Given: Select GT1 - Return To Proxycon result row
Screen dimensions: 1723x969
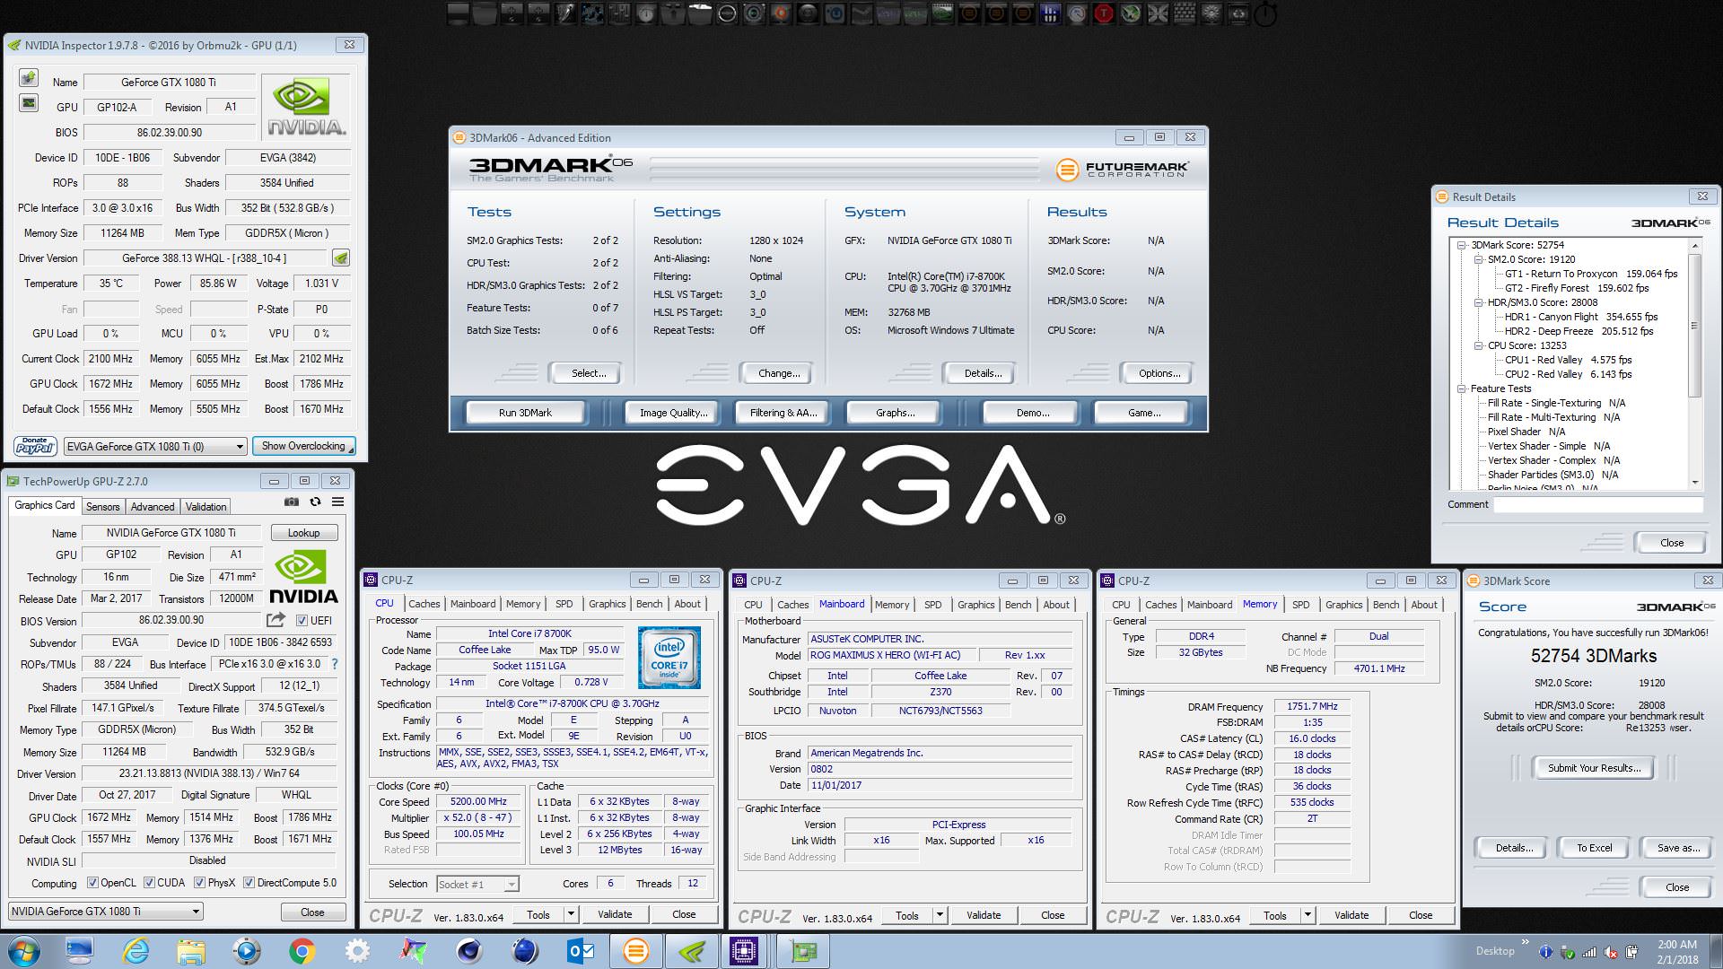Looking at the screenshot, I should tap(1590, 274).
